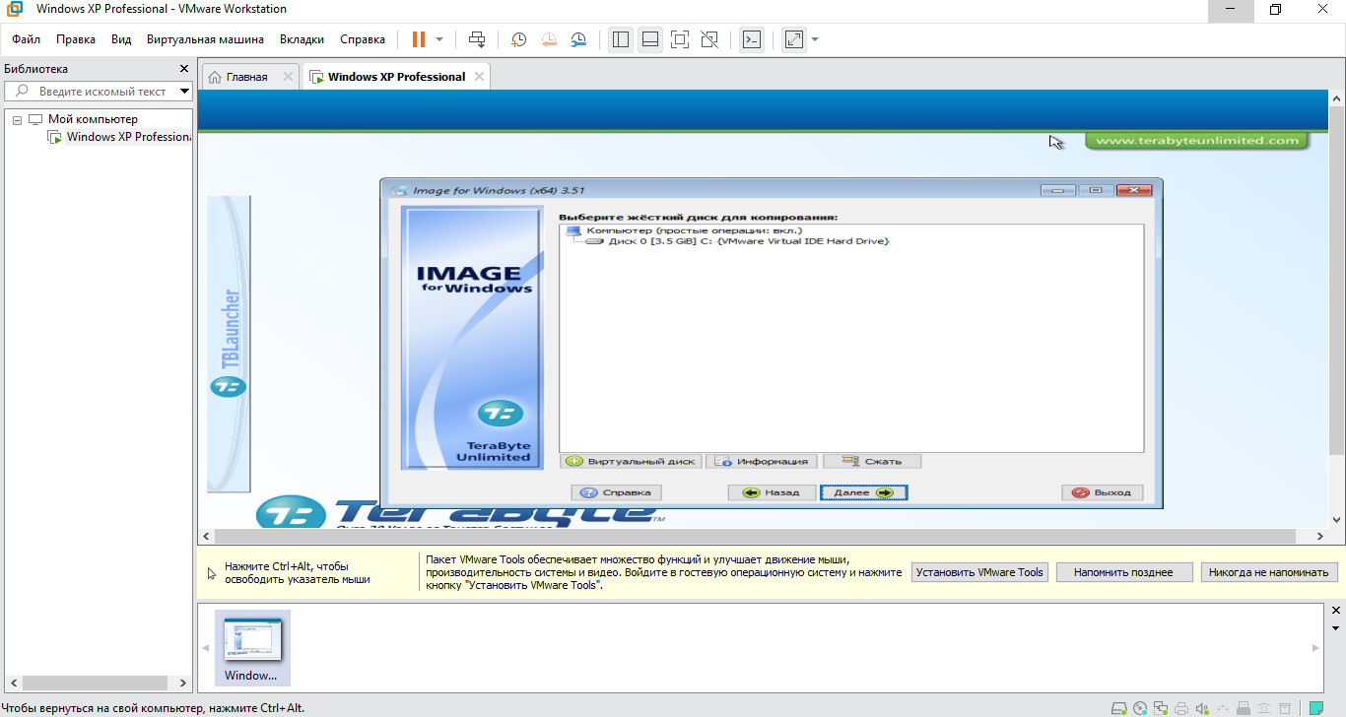This screenshot has height=717, width=1346.
Task: Collapse the Мой компьютер tree node
Action: [x=17, y=119]
